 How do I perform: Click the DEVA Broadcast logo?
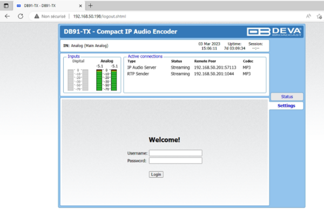[274, 32]
